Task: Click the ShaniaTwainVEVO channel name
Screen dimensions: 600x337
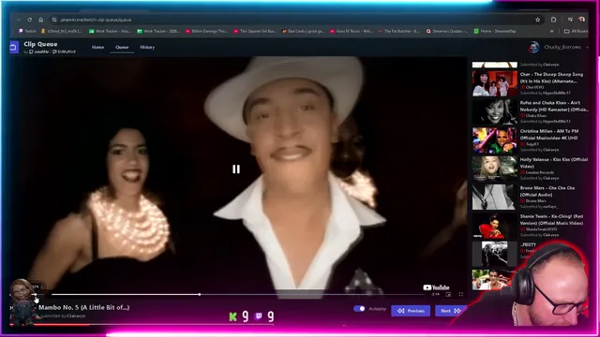Action: 541,229
